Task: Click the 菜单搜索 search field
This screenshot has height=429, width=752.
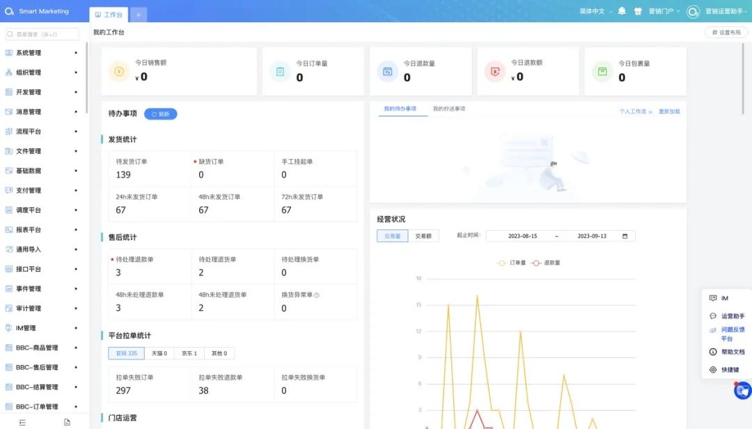Action: click(x=42, y=33)
